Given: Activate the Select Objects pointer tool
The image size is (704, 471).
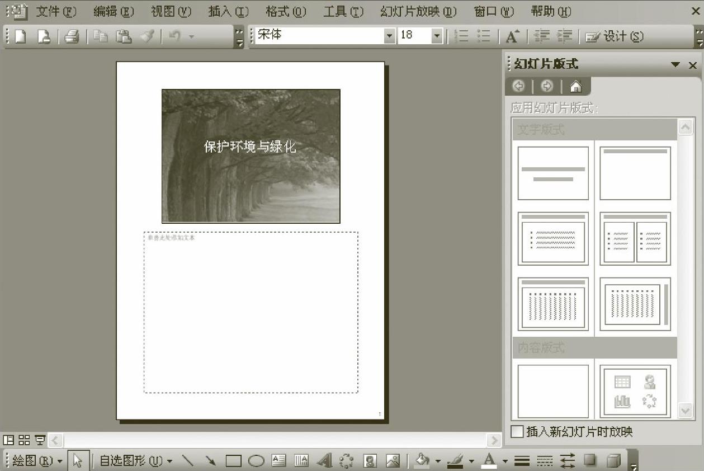Looking at the screenshot, I should coord(78,461).
